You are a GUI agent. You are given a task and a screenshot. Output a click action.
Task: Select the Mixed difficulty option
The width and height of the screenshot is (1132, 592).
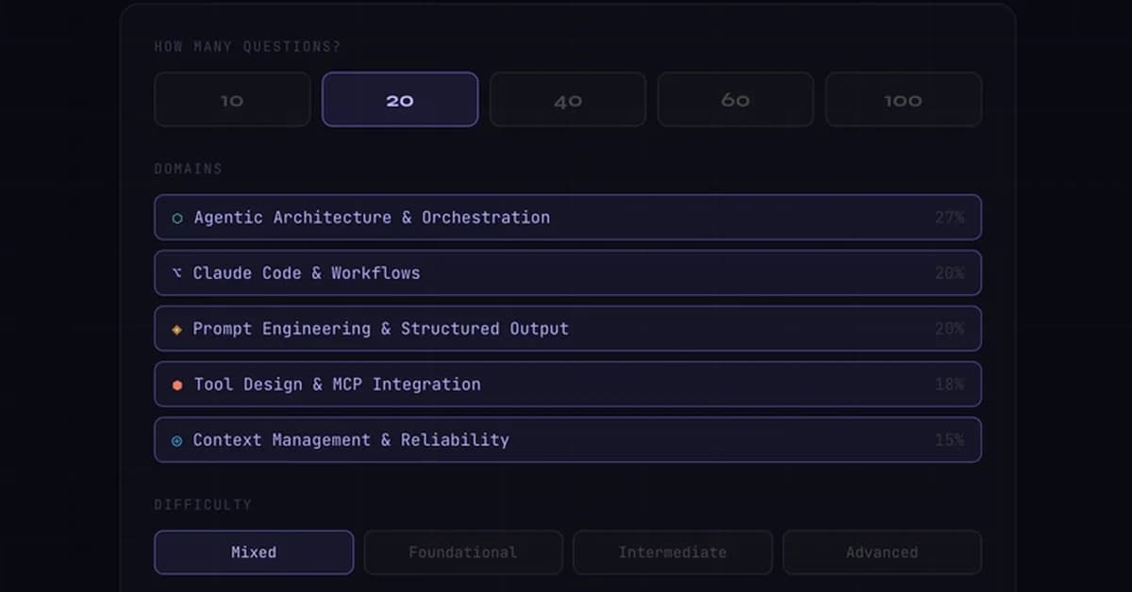pos(253,552)
